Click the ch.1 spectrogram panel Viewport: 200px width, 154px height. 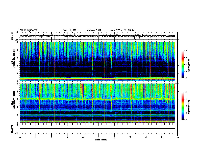coord(97,61)
